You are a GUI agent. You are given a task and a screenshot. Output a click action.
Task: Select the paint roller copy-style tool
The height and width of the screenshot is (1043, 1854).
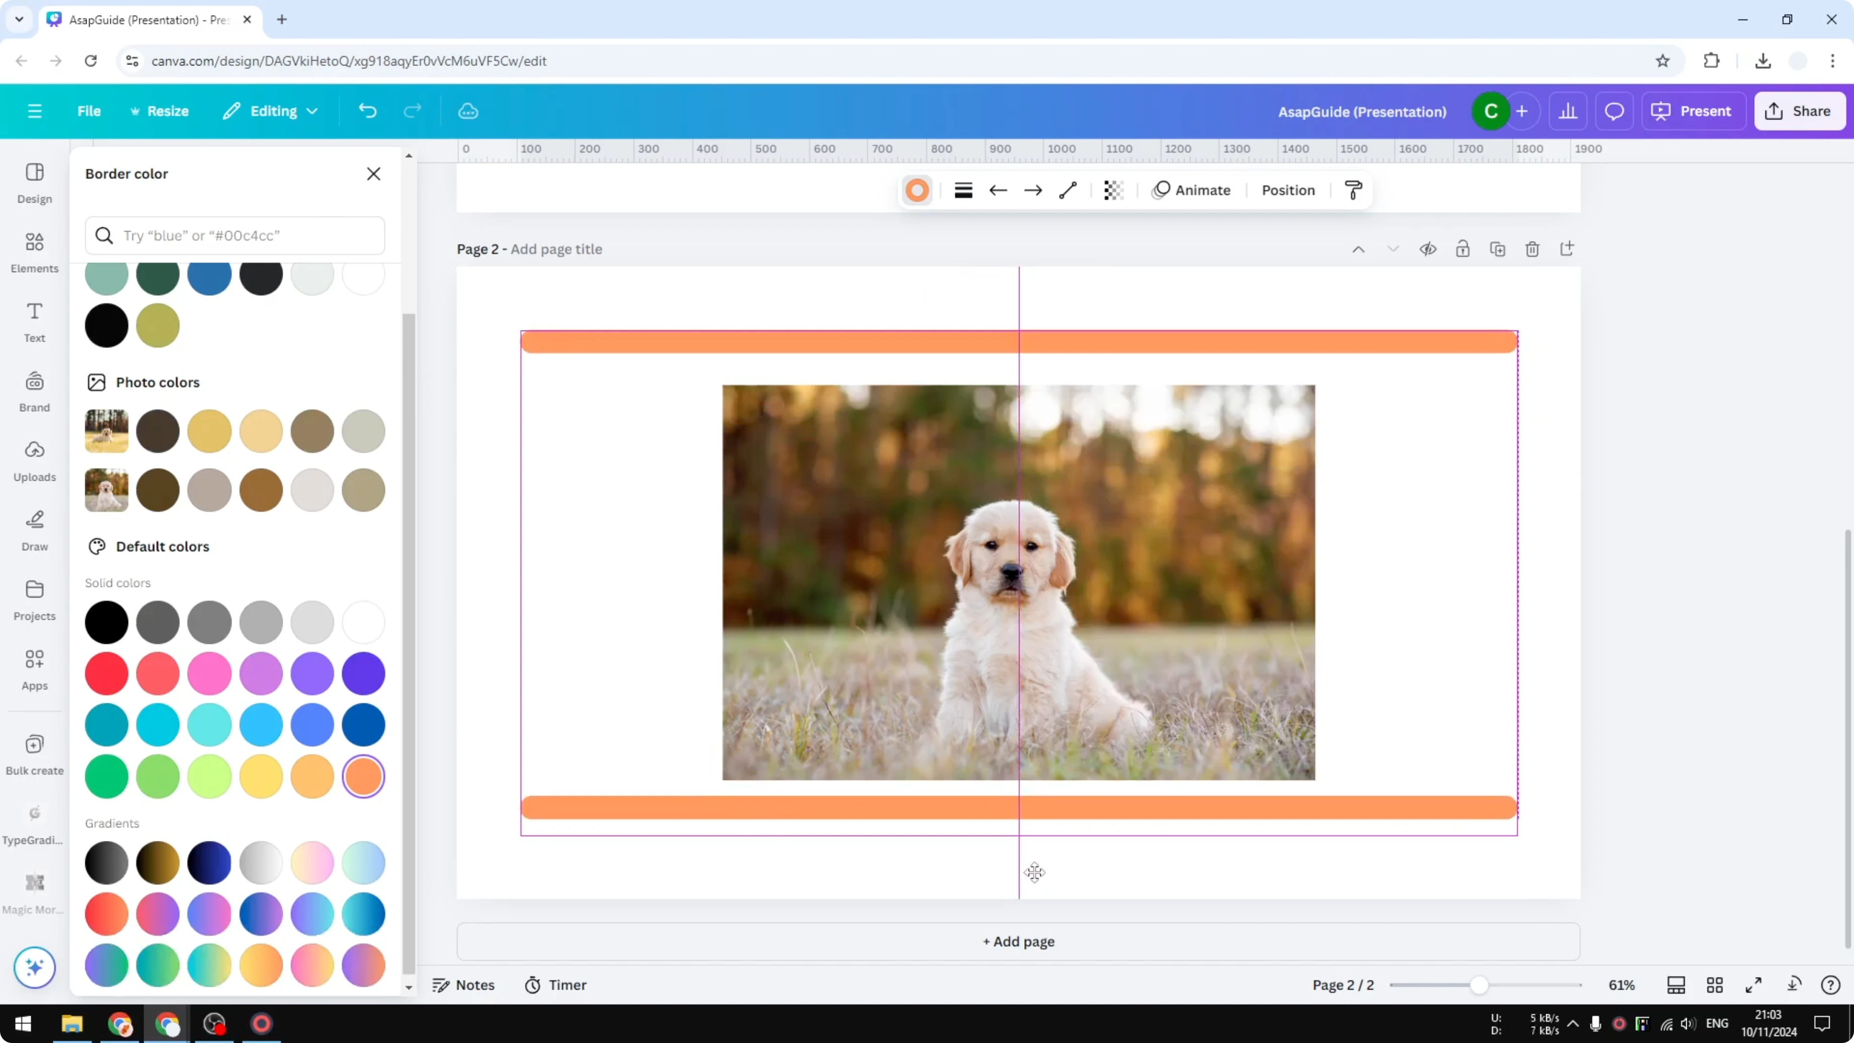coord(1352,189)
